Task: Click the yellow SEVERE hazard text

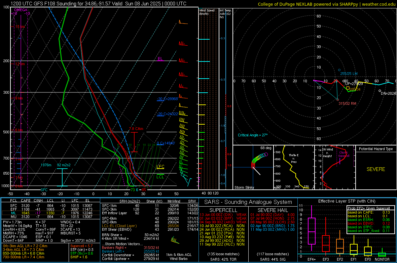Action: 376,169
